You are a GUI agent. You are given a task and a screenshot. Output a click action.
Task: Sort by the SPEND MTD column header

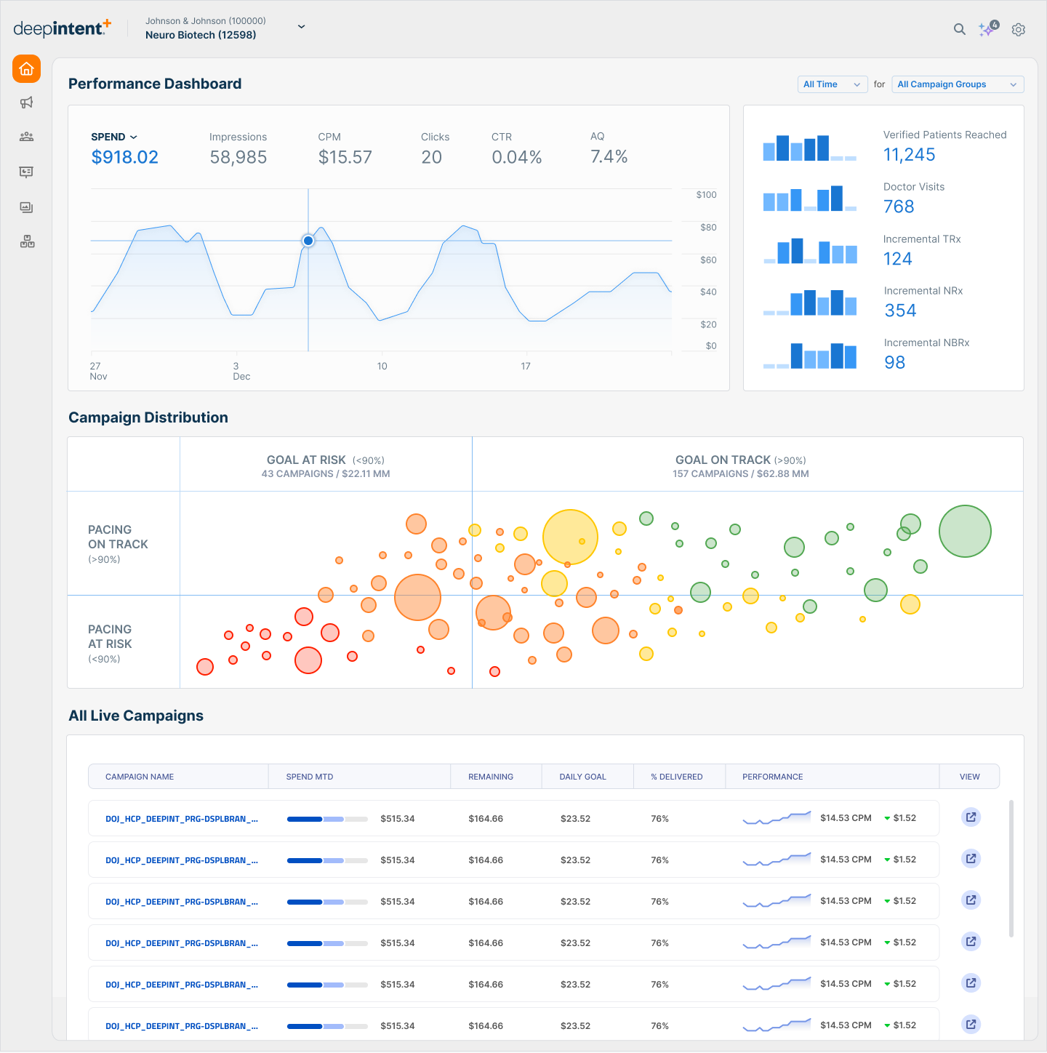pyautogui.click(x=310, y=777)
